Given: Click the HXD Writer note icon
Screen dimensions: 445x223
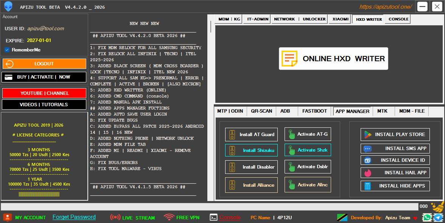Looking at the screenshot, I should 289,59.
